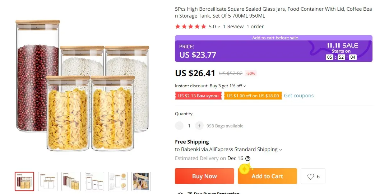The width and height of the screenshot is (375, 194).
Task: Open the AliExpress Standard Shipping options
Action: (x=281, y=150)
